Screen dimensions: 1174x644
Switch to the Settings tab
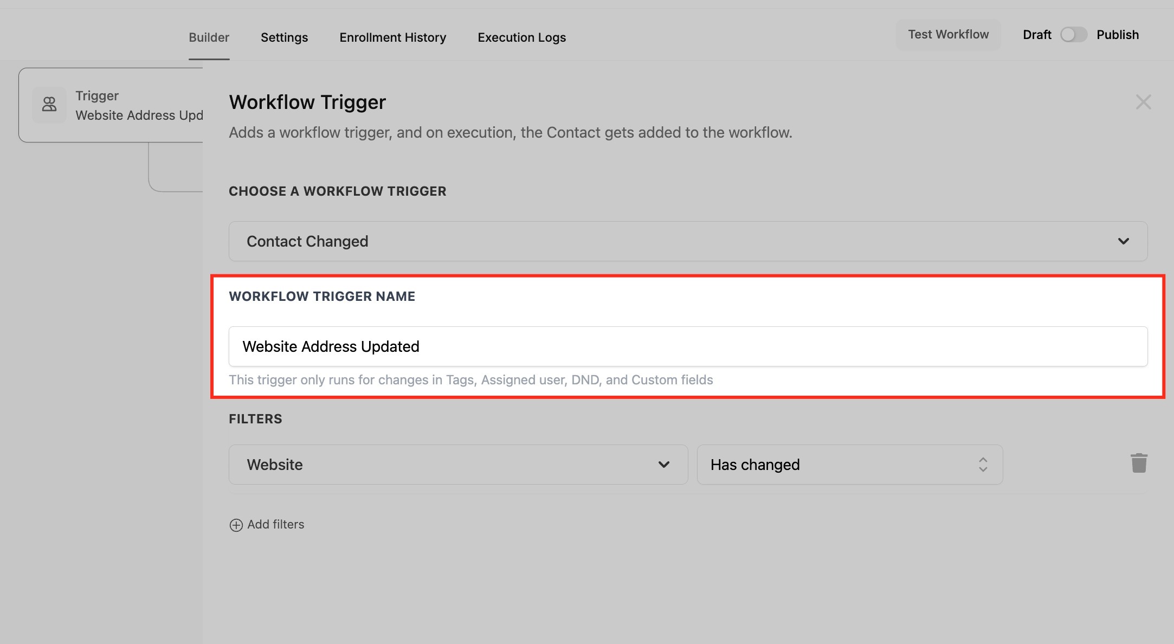click(x=284, y=37)
